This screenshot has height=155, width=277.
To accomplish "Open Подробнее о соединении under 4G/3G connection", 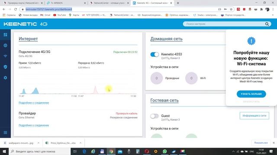I will point(34,103).
